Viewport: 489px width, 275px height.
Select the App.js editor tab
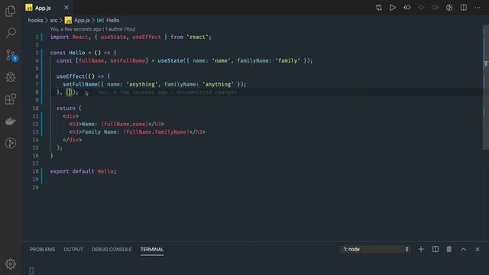pos(47,8)
